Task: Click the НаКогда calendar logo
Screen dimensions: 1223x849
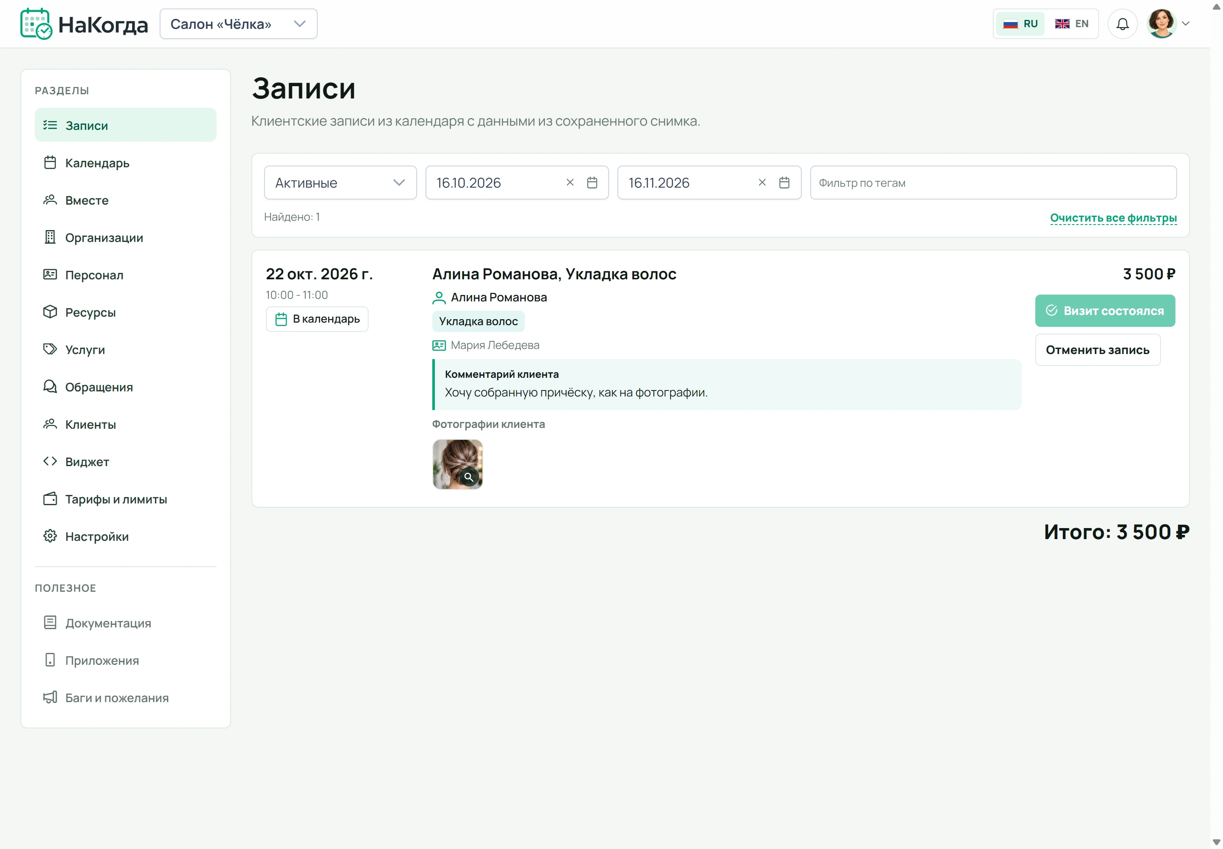Action: [x=84, y=24]
